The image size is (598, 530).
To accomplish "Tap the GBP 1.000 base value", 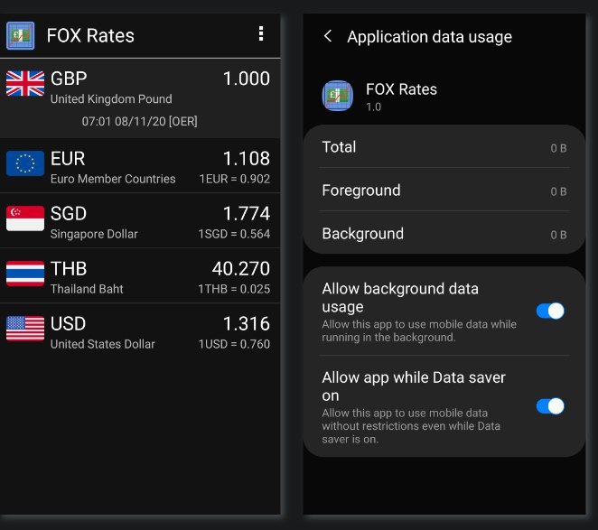I will [x=246, y=79].
